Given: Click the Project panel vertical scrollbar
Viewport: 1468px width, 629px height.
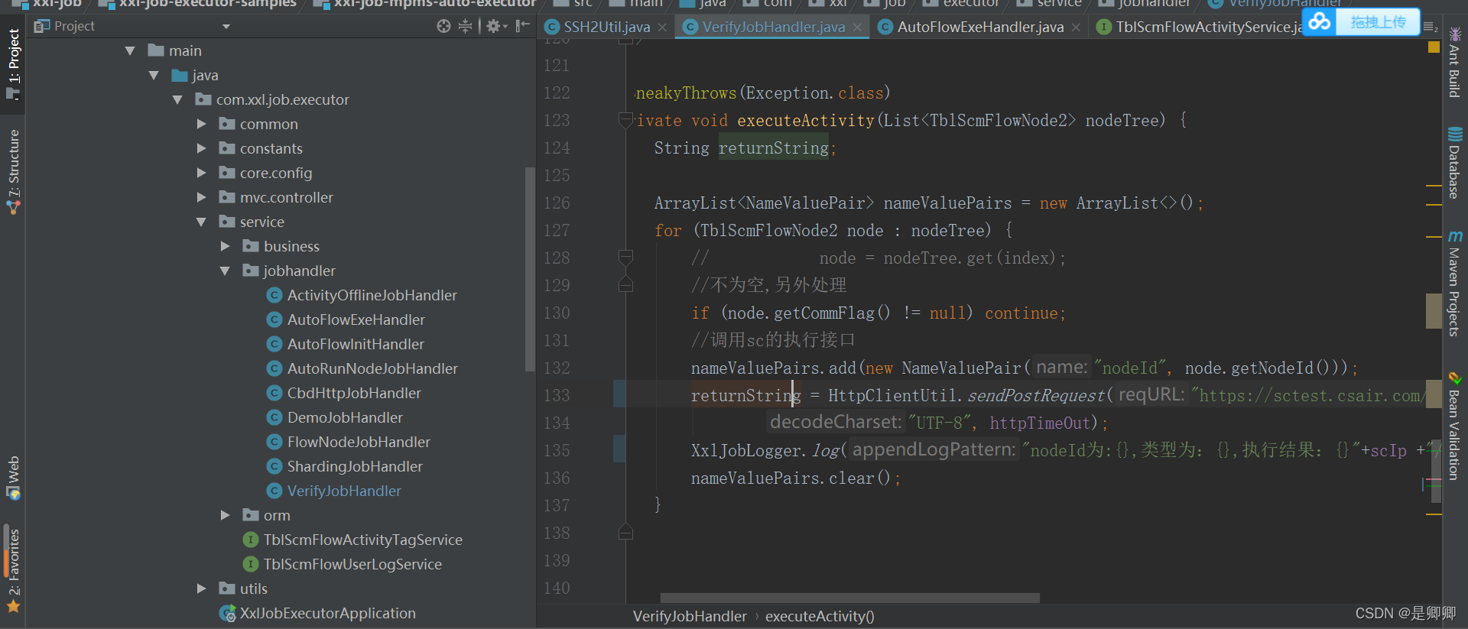Looking at the screenshot, I should [529, 269].
